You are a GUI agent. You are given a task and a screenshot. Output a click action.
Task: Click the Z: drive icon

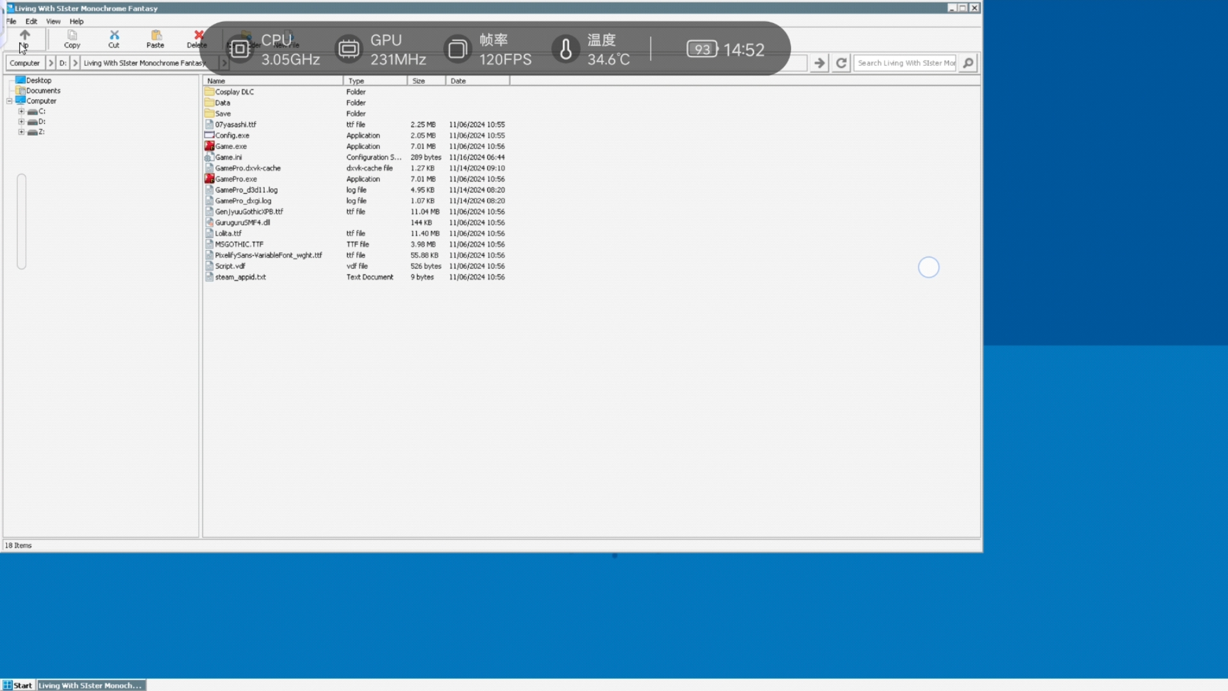click(33, 132)
